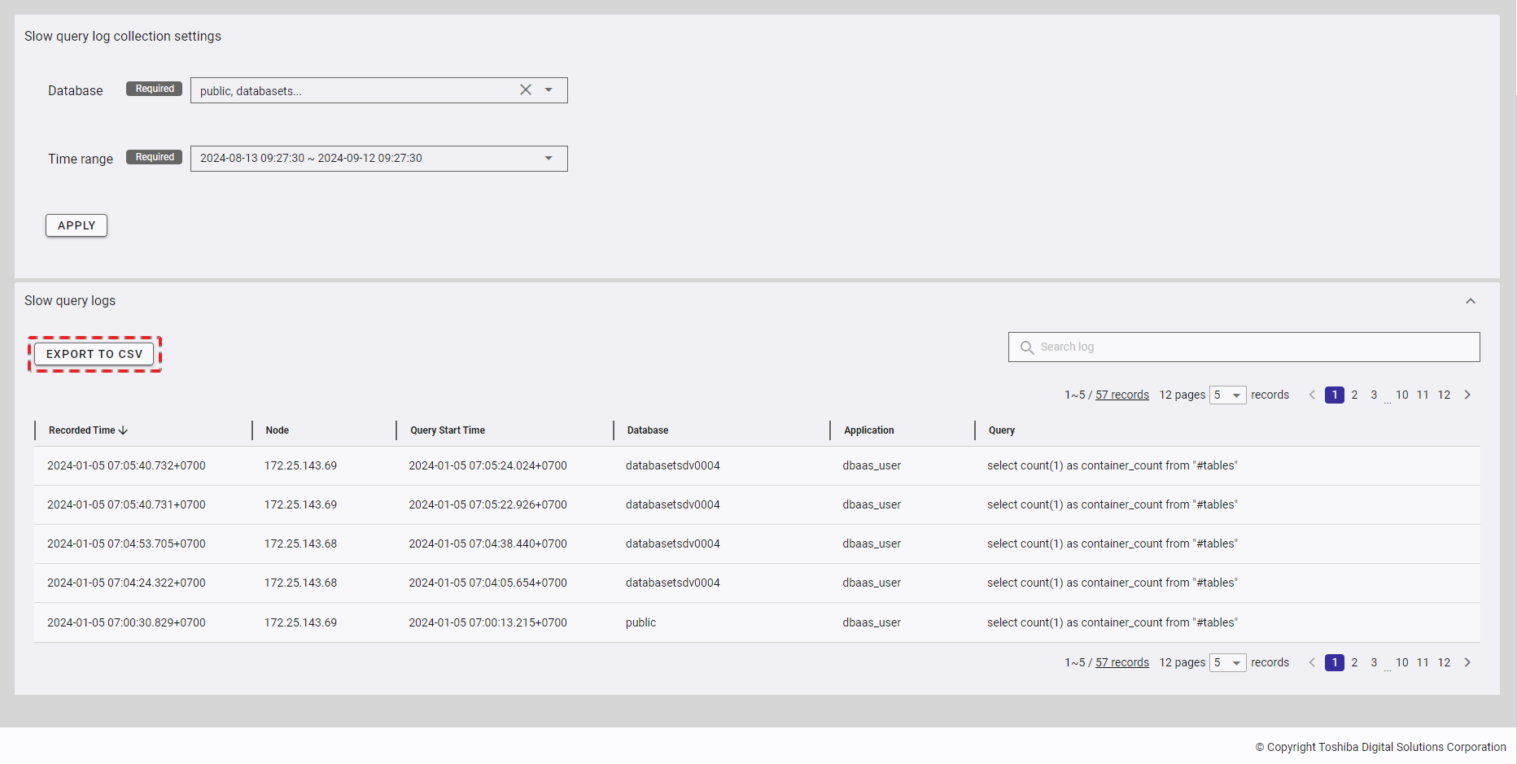Click the APPLY button
Image resolution: width=1517 pixels, height=764 pixels.
(x=77, y=225)
